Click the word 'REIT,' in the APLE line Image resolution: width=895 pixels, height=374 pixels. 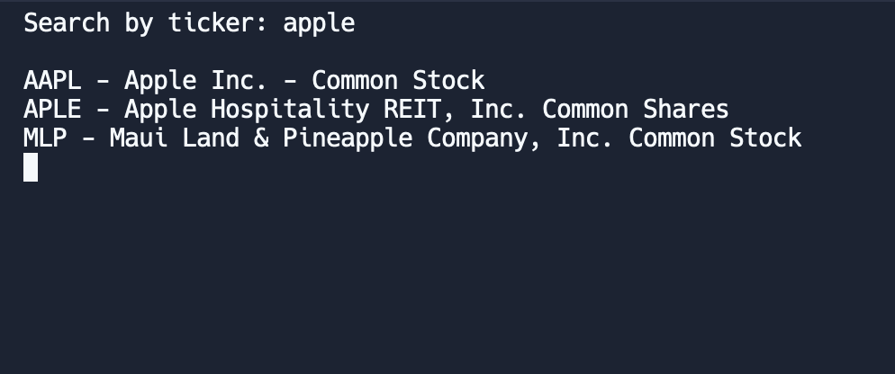click(x=420, y=109)
